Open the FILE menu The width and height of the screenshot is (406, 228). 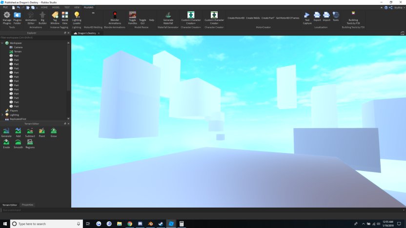(x=5, y=7)
